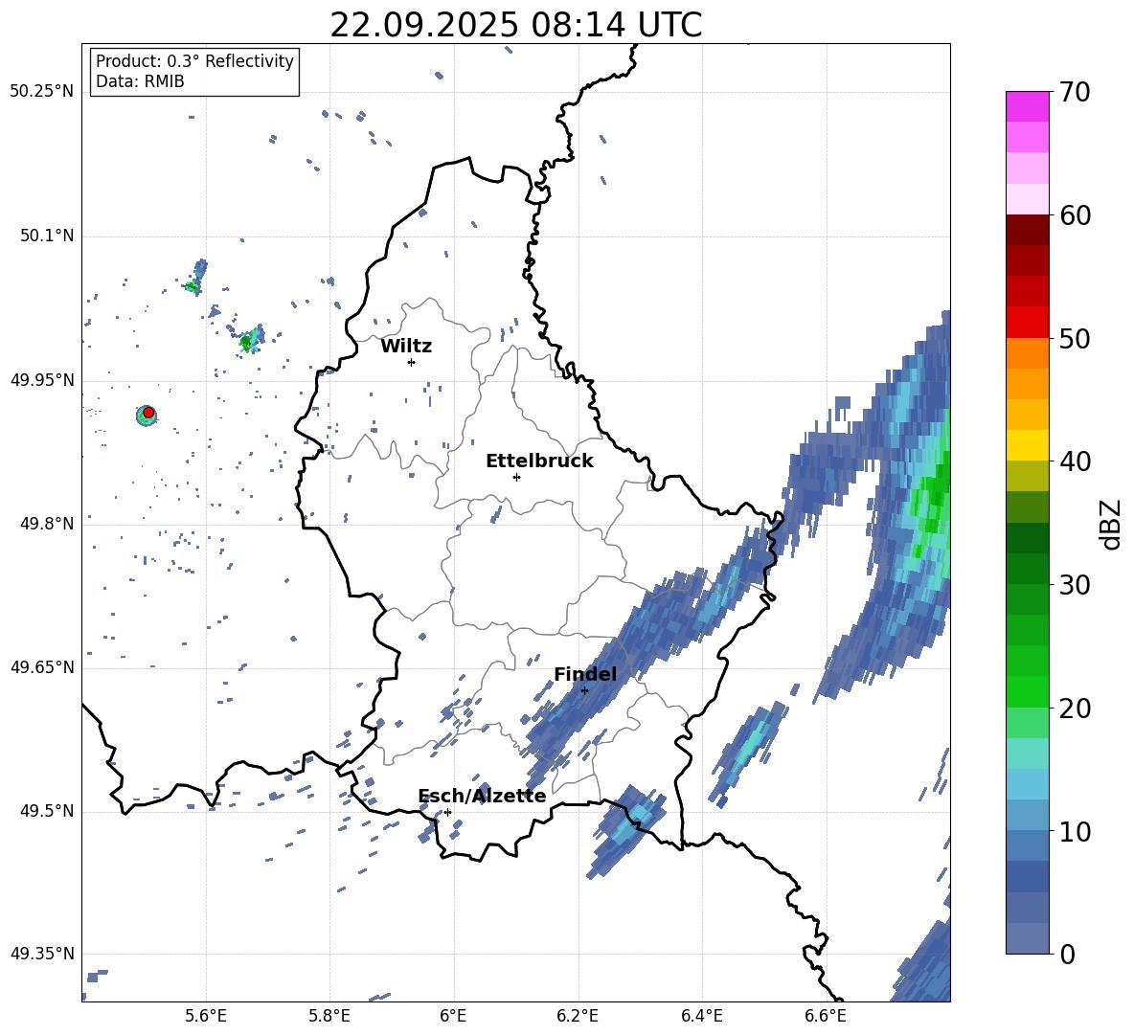Click the 5.6°E longitude label
This screenshot has width=1134, height=1035.
pos(206,1016)
